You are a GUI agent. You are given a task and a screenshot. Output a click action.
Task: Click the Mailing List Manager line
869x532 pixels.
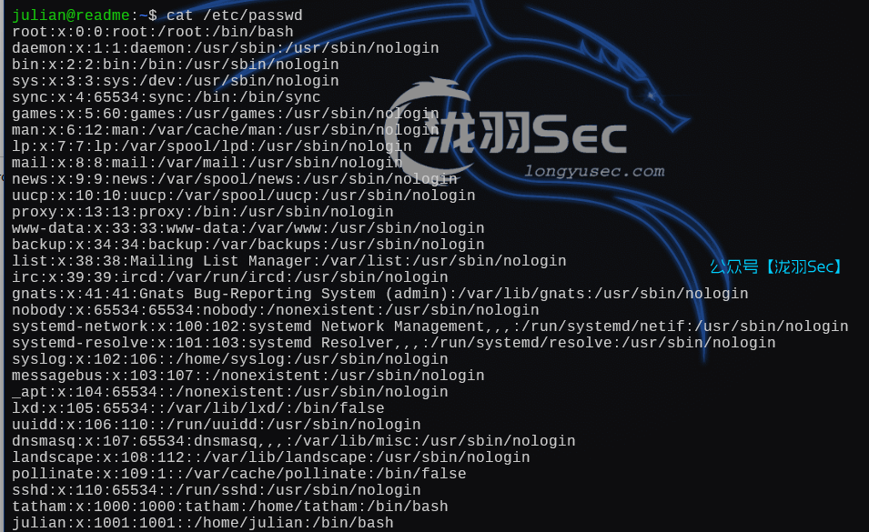pyautogui.click(x=289, y=261)
